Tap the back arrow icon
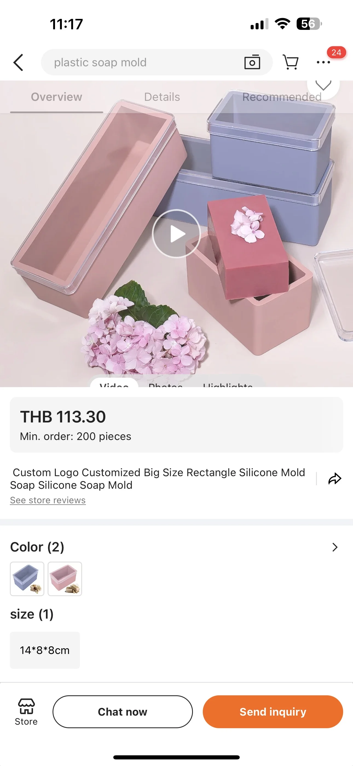 tap(18, 62)
